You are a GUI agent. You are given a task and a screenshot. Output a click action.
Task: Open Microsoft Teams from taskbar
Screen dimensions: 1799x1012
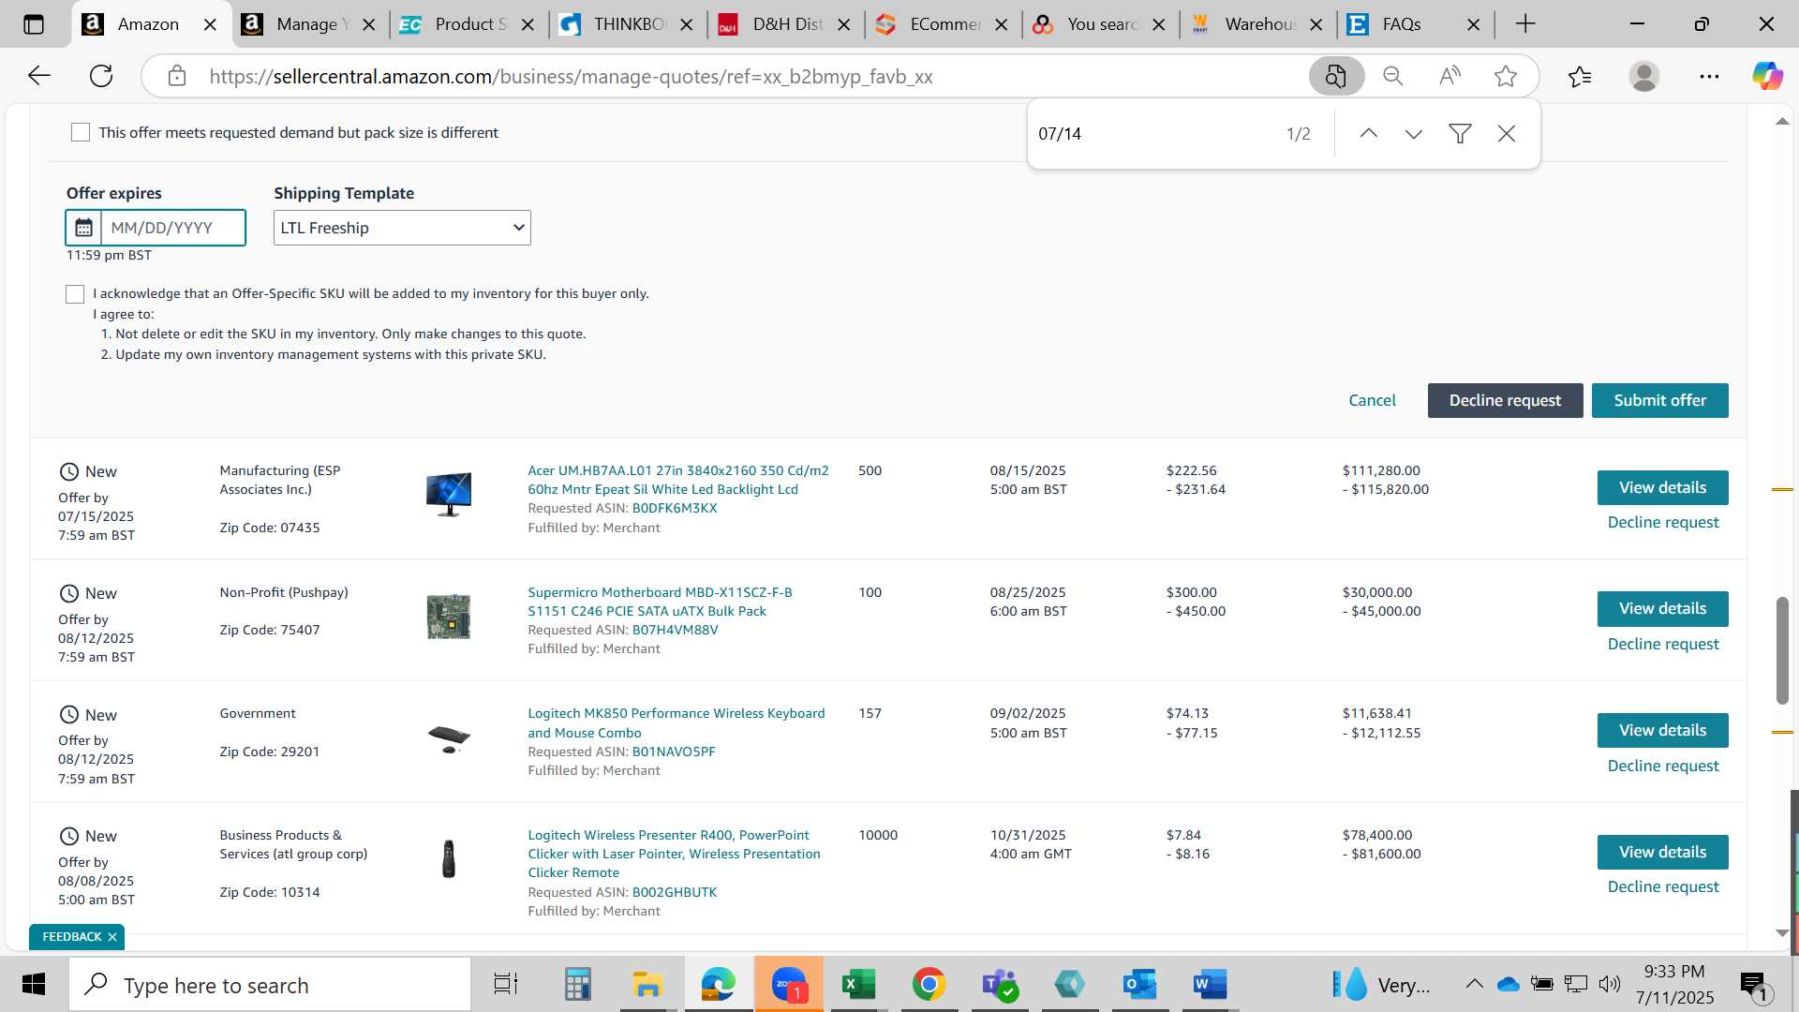pyautogui.click(x=999, y=985)
